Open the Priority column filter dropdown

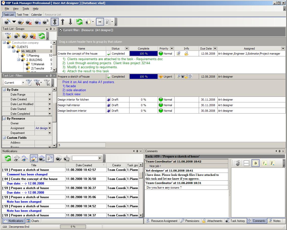coord(172,49)
